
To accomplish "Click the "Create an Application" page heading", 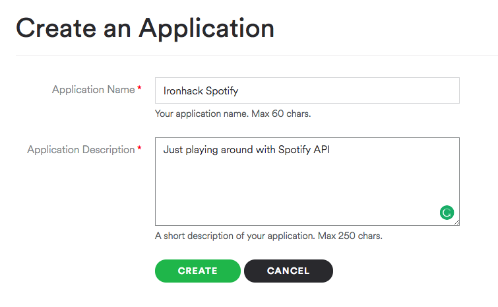I will [x=145, y=28].
